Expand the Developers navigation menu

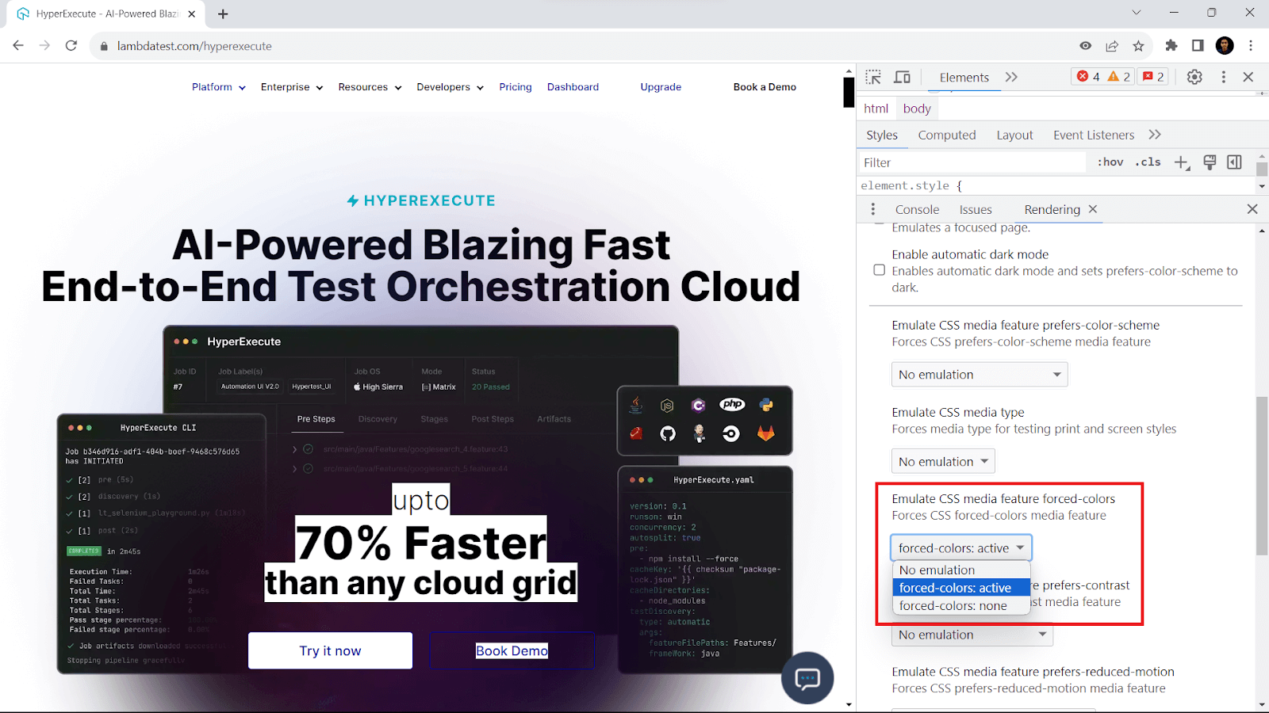tap(450, 87)
